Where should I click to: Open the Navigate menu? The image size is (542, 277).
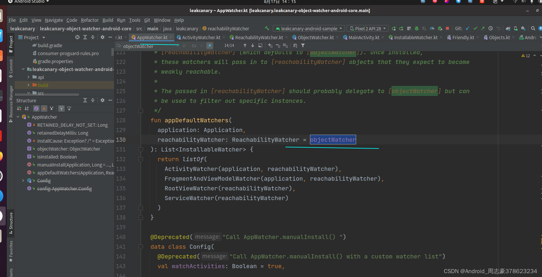54,20
